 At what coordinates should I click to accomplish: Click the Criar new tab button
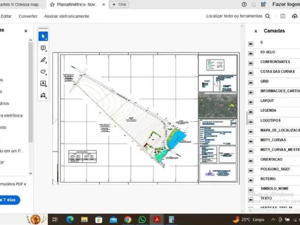119,4
